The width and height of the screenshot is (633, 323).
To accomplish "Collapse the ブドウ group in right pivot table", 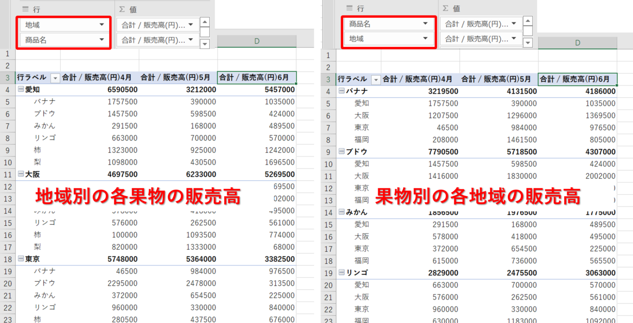I will pos(341,152).
